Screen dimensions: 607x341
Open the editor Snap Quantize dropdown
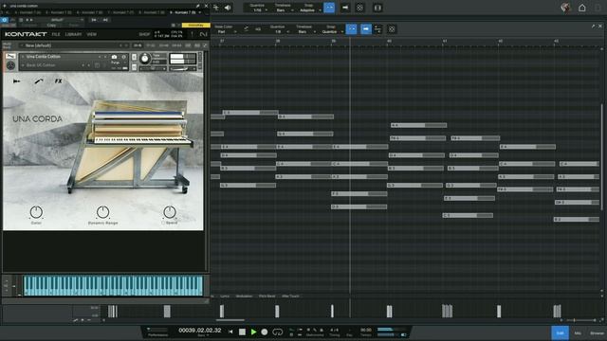point(331,29)
